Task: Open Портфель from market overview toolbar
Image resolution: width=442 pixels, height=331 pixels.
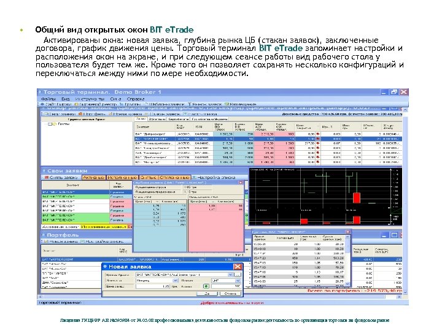Action: (92, 114)
